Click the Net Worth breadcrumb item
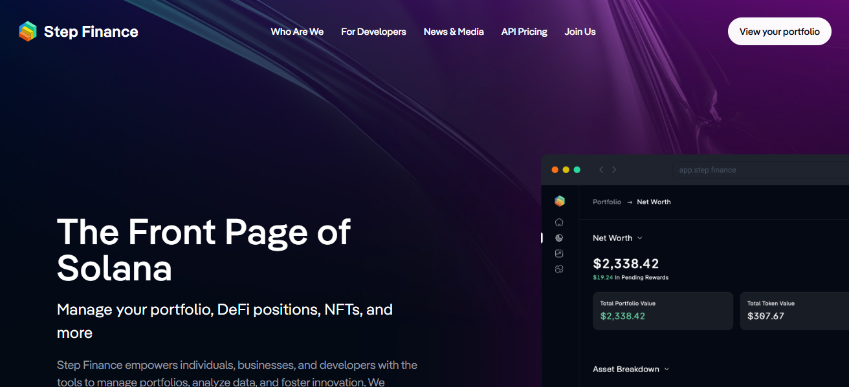Viewport: 849px width, 387px height. [x=654, y=202]
